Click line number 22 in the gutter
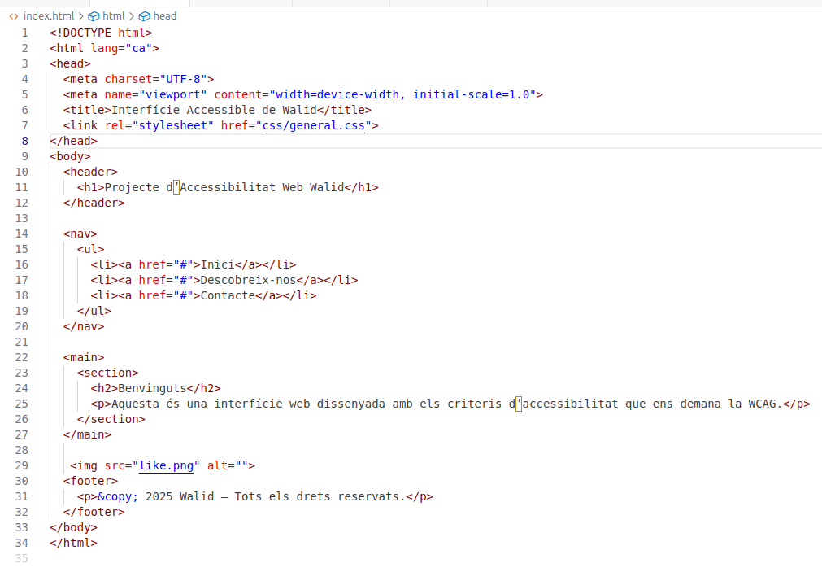The image size is (822, 572). point(21,357)
